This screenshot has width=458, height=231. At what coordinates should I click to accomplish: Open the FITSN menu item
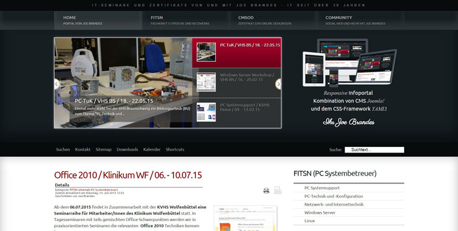tap(186, 20)
